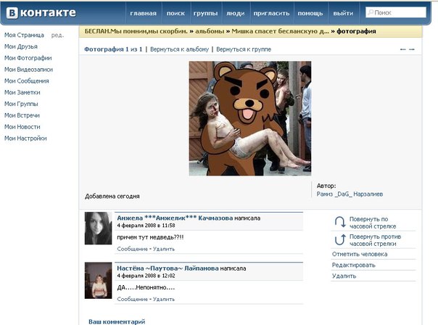Click the text Добавлена сегодня

(112, 196)
